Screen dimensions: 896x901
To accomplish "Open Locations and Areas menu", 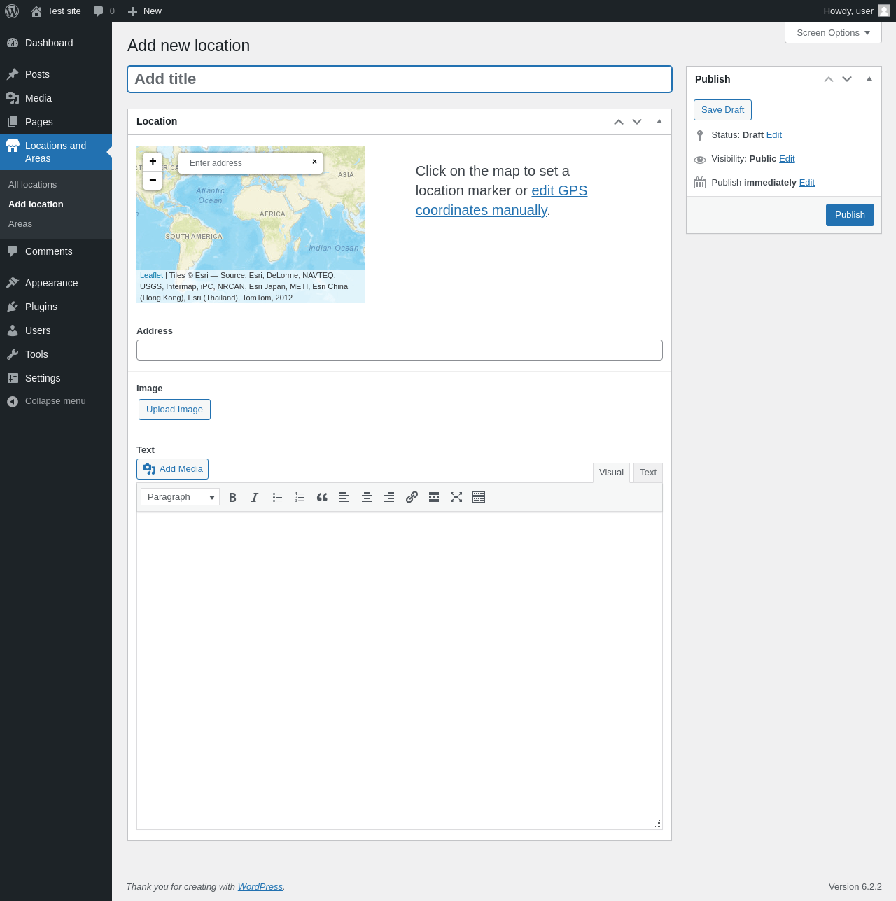I will click(x=56, y=152).
